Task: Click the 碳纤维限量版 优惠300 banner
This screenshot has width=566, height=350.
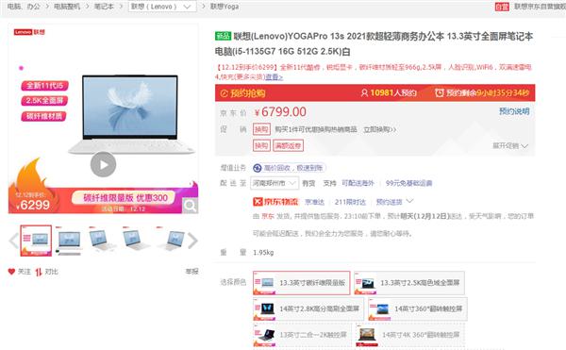Action: 125,198
